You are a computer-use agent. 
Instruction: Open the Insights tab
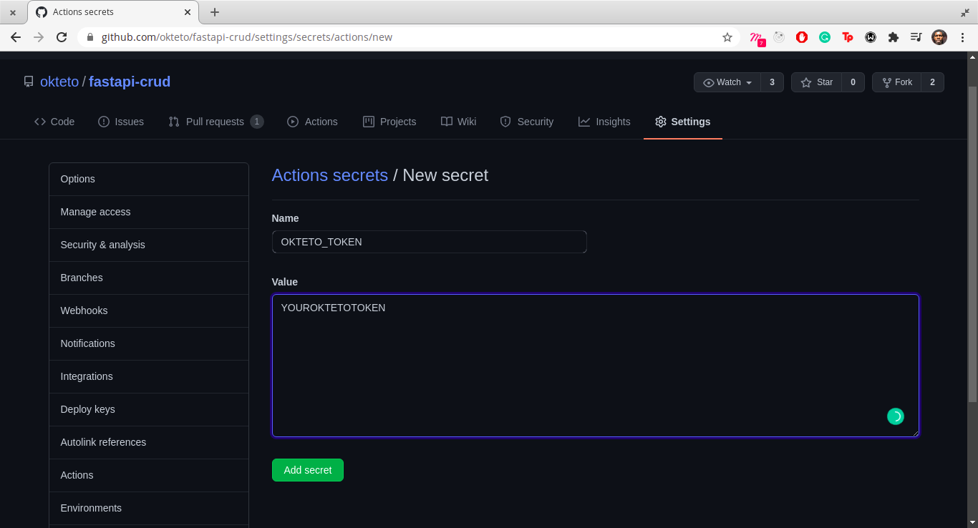coord(604,122)
